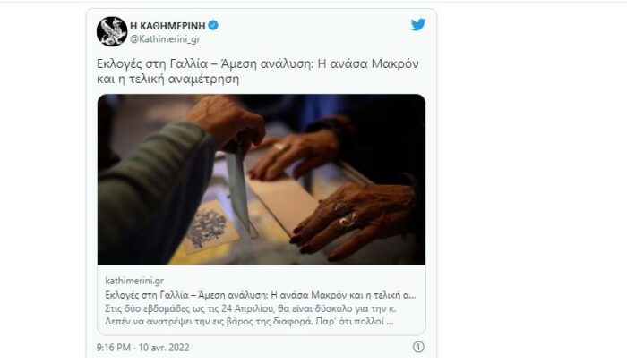Click the tweet text line starting with Εκλογές στη Γαλλία
The height and width of the screenshot is (362, 627).
(258, 63)
